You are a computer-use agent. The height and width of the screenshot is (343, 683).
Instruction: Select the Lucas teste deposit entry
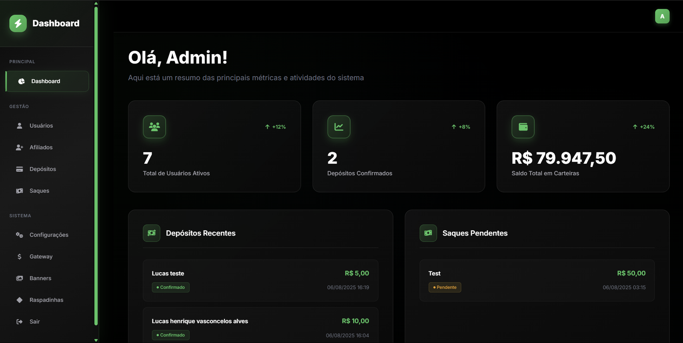coord(260,280)
